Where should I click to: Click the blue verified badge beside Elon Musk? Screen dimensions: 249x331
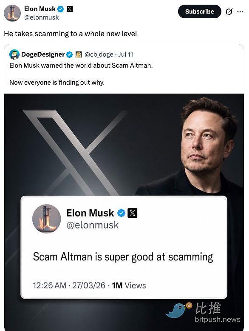coord(61,9)
